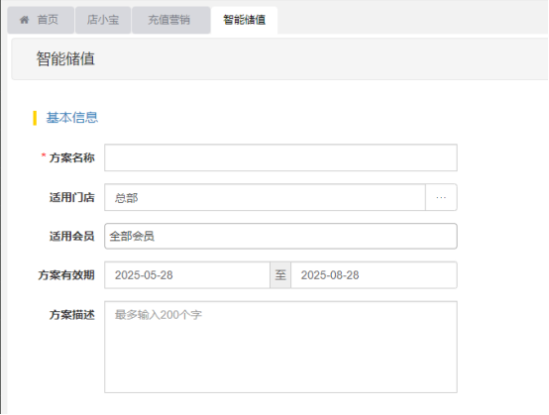Click the 适用门店 field showing 总部
This screenshot has height=415, width=549.
click(265, 197)
